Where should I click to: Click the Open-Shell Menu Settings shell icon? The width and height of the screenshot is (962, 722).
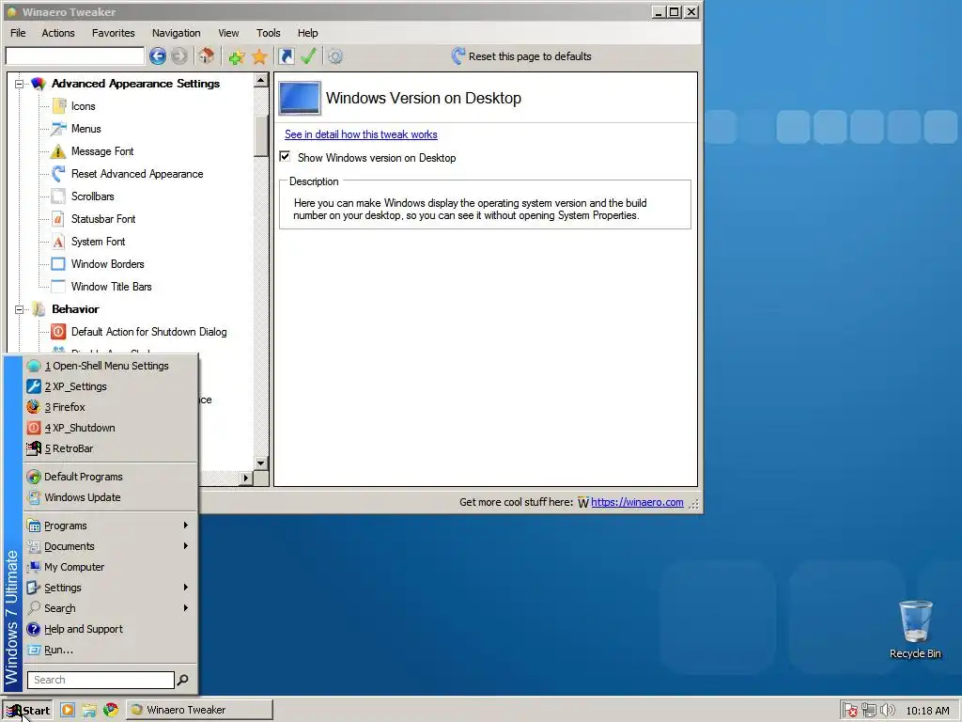(34, 366)
